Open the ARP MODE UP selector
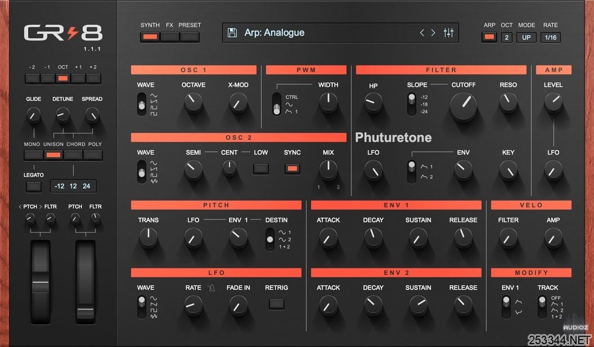 pos(526,37)
